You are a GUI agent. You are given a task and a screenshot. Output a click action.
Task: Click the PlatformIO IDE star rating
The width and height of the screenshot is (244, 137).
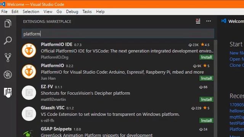(205, 45)
